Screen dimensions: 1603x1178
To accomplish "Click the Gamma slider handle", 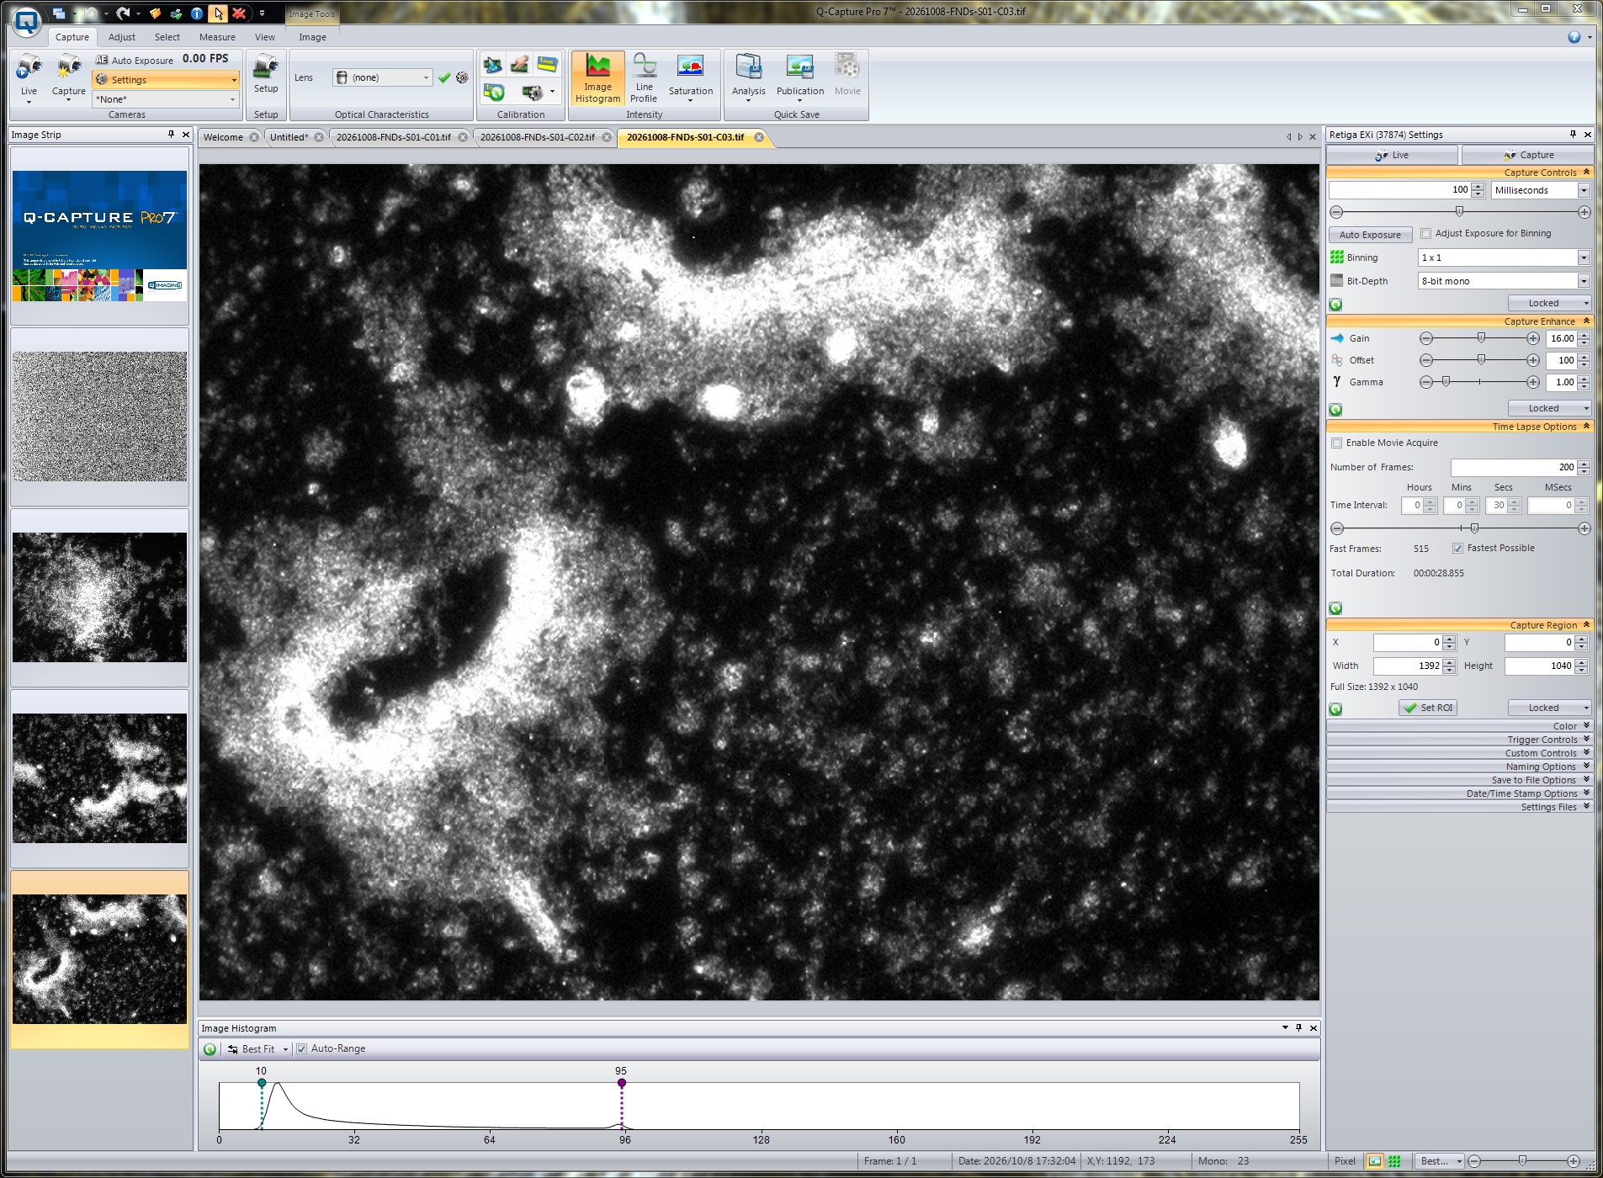I will (1446, 382).
